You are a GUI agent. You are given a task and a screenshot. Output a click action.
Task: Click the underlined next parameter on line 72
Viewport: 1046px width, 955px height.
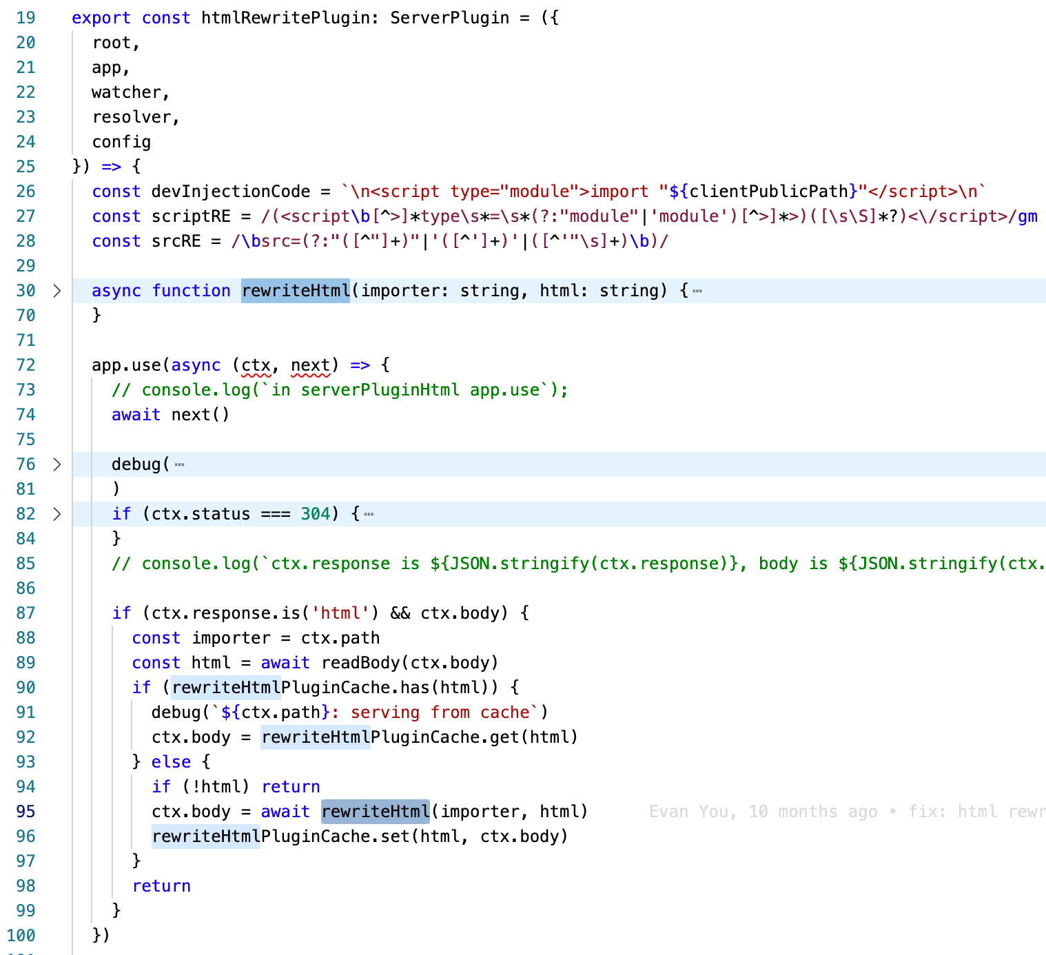pos(310,365)
